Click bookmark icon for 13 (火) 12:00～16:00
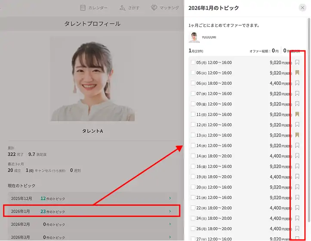The image size is (311, 241). [x=297, y=135]
